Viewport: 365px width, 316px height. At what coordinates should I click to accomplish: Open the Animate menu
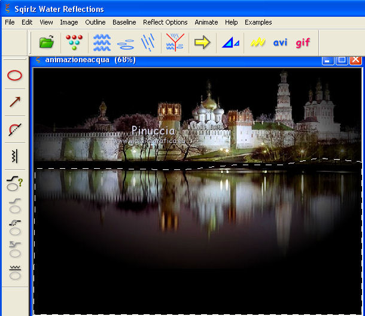click(206, 22)
